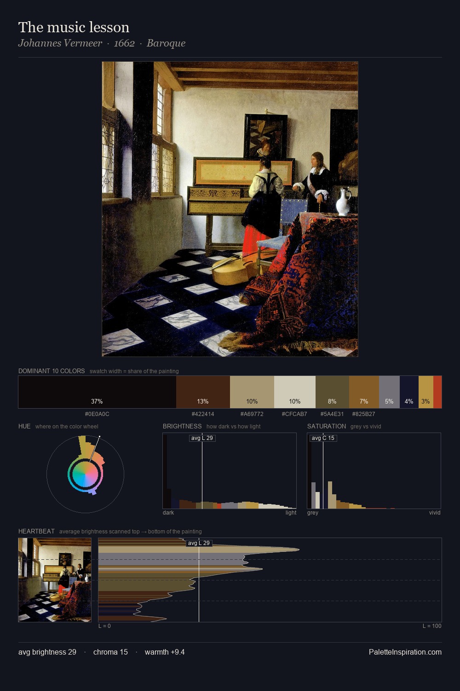Image resolution: width=460 pixels, height=691 pixels.
Task: Click the 4% dark navy swatch
Action: click(409, 392)
